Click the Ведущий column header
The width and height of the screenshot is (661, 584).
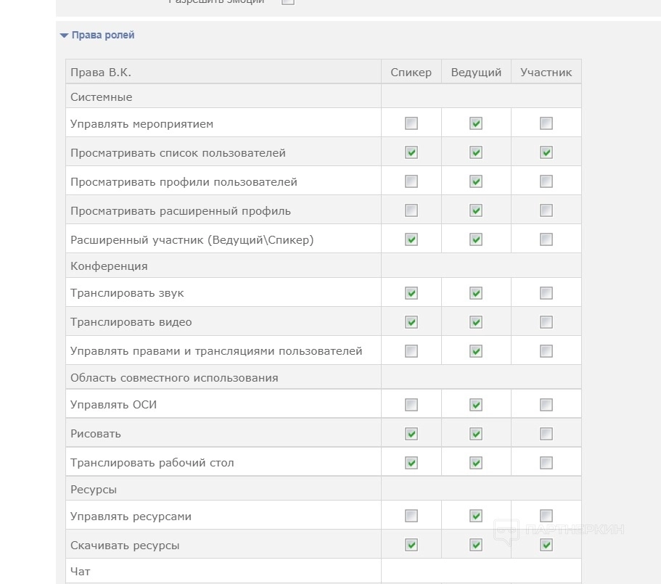[x=476, y=73]
